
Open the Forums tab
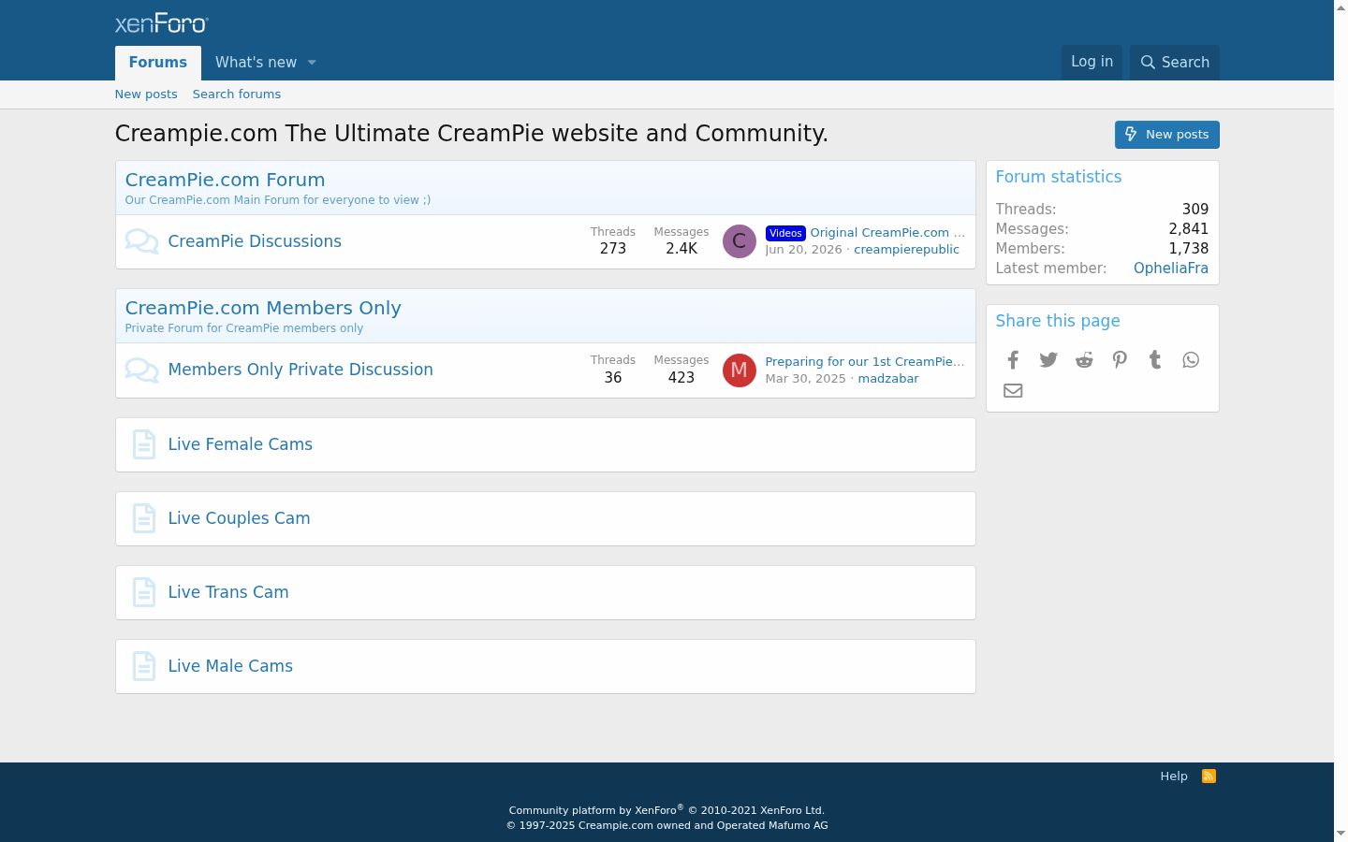click(158, 63)
